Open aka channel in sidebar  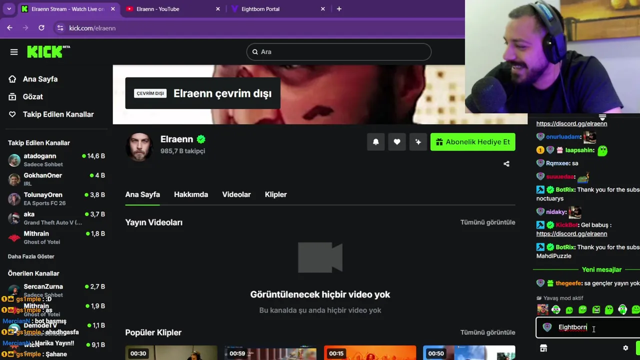tap(56, 218)
